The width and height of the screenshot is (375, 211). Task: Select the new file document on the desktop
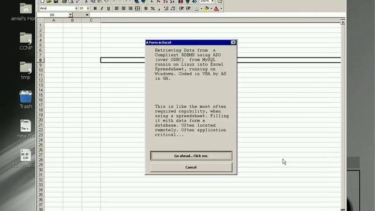(x=26, y=129)
